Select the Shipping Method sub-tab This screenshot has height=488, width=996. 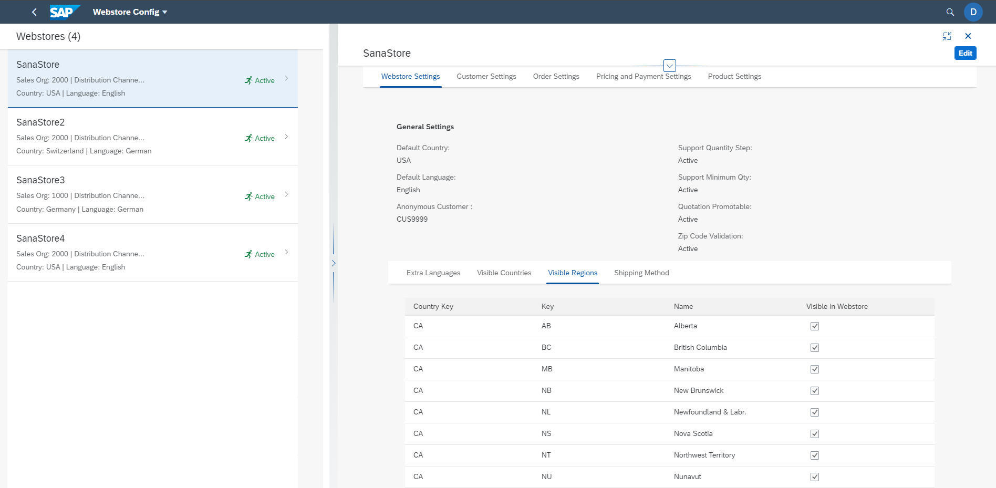click(x=641, y=273)
